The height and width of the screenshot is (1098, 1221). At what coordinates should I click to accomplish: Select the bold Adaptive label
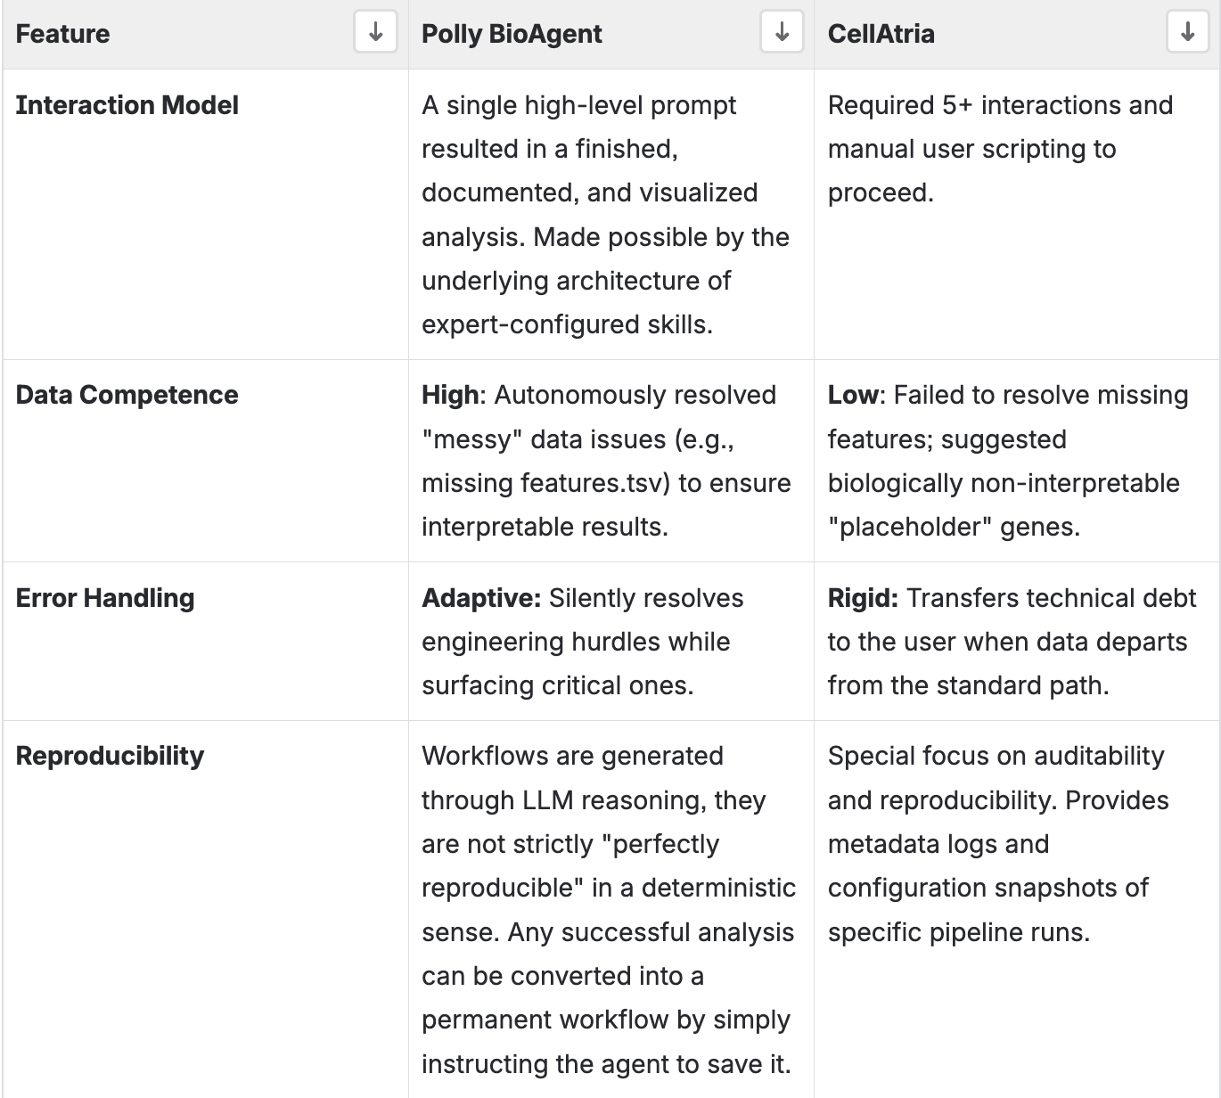tap(481, 598)
